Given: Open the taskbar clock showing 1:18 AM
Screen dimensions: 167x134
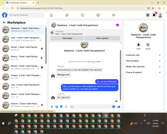Looking at the screenshot, I should point(155,123).
